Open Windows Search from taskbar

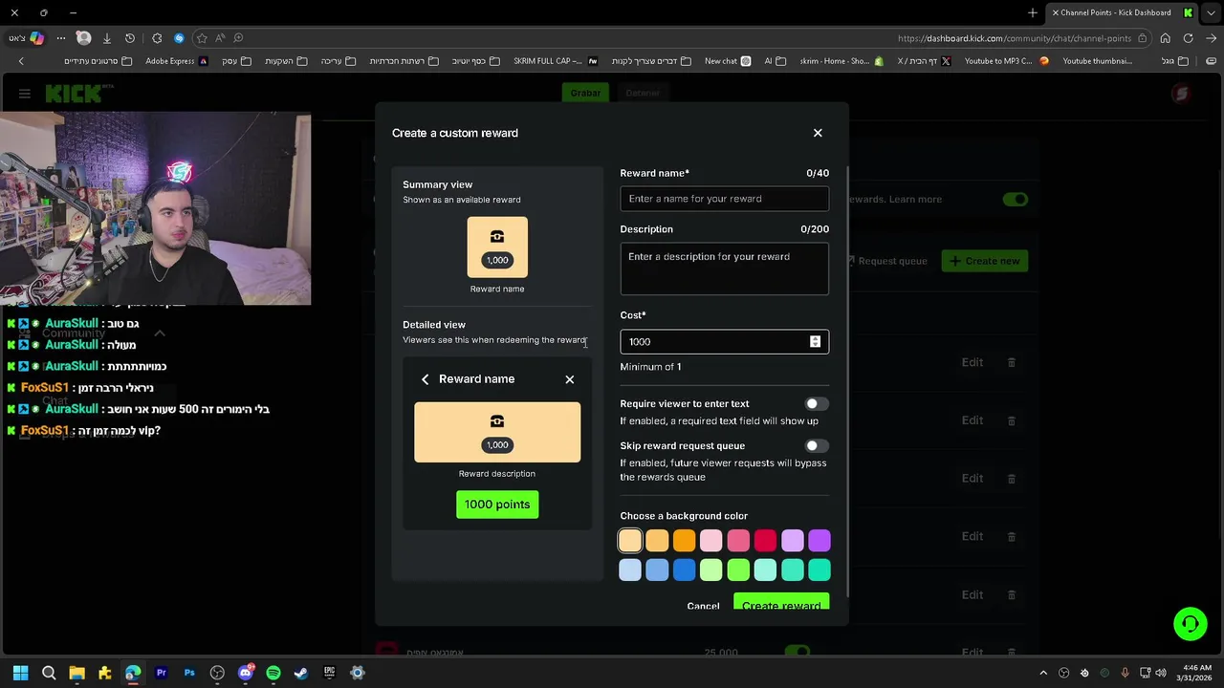(x=49, y=673)
